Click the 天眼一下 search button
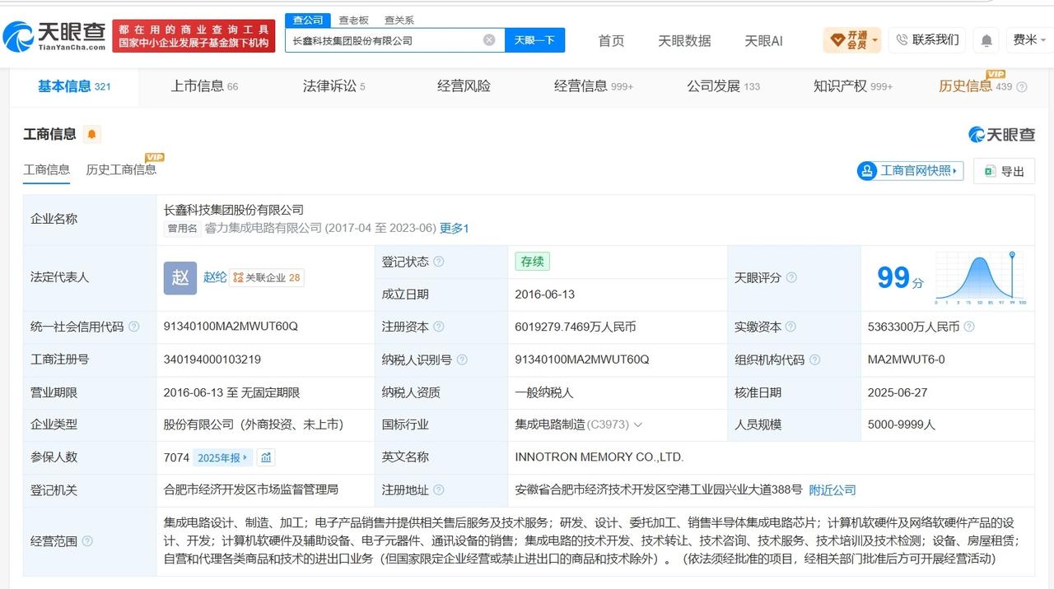 tap(534, 39)
